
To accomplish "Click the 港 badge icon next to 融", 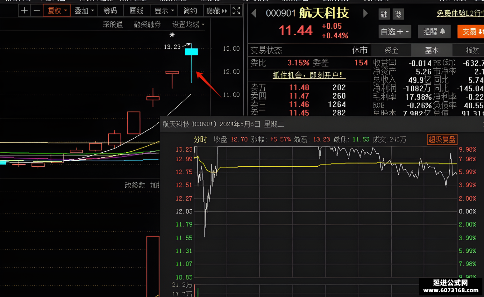I will [398, 14].
